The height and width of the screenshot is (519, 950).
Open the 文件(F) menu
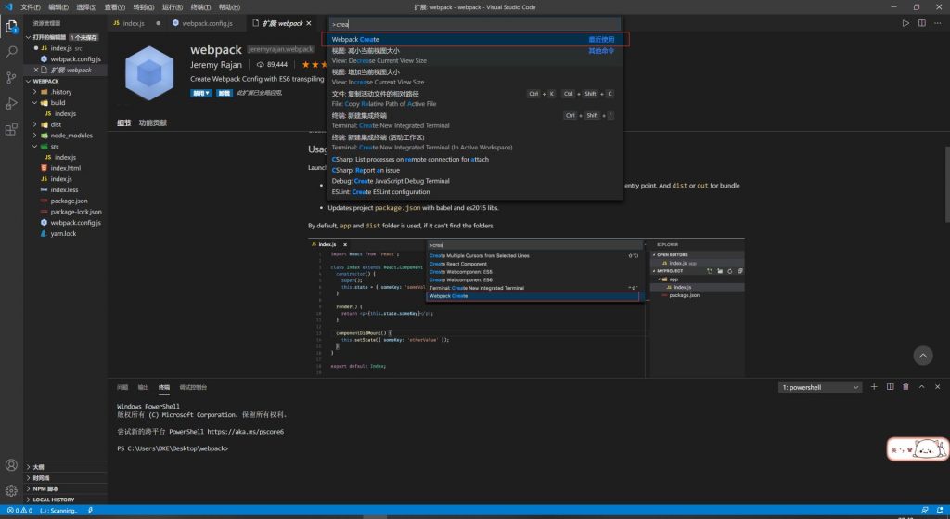click(x=31, y=6)
